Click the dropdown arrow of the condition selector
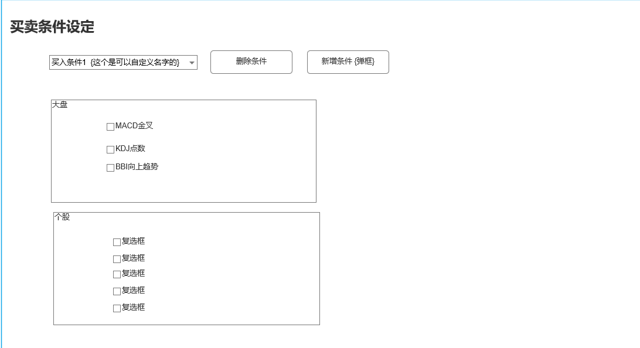640x348 pixels. (192, 63)
